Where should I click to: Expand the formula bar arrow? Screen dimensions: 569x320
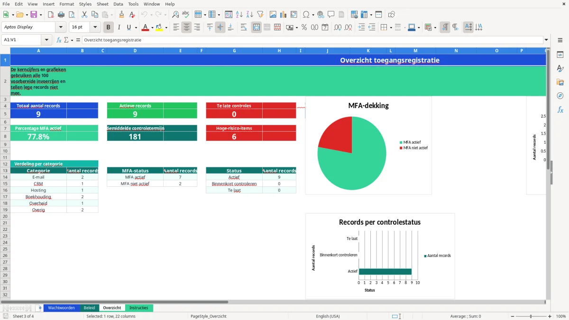tap(546, 40)
